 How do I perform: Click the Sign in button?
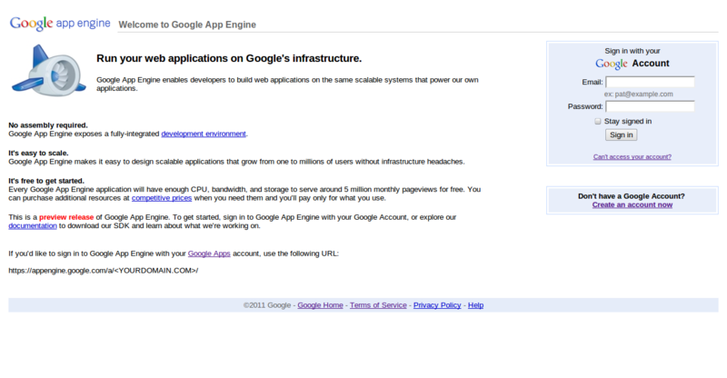click(x=621, y=135)
